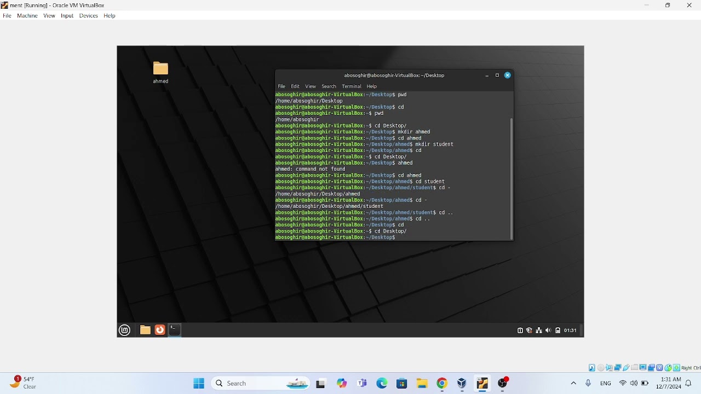Open Microsoft Store from the taskbar
Screen dimensions: 701x394
pos(402,384)
